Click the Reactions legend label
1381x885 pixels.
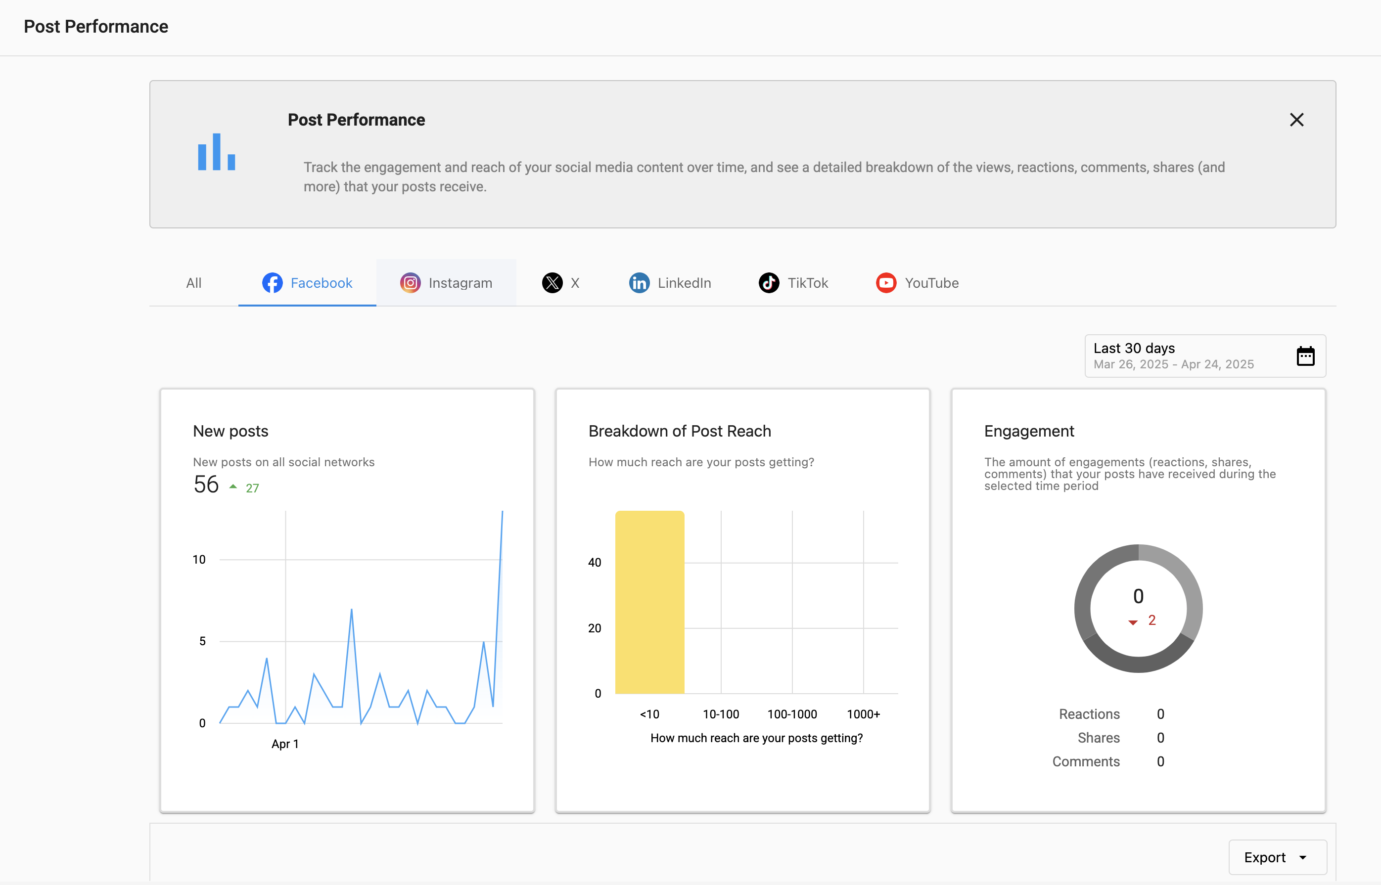click(x=1089, y=714)
